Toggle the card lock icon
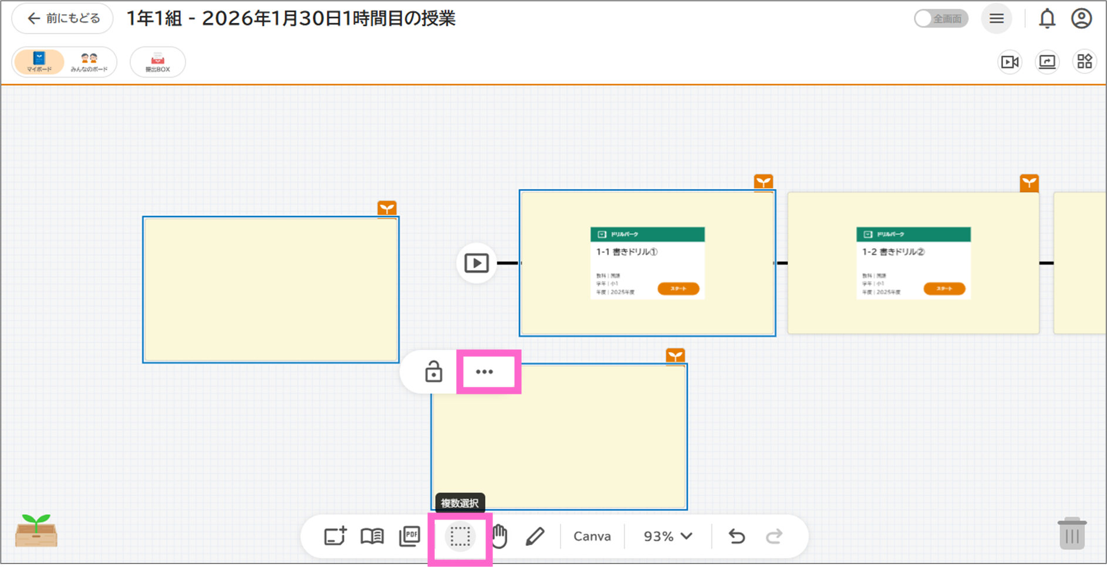Image resolution: width=1107 pixels, height=567 pixels. tap(433, 372)
